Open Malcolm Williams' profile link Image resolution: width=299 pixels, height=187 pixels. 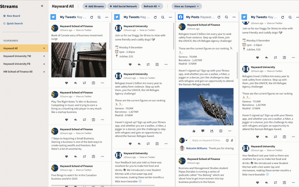[x=197, y=148]
